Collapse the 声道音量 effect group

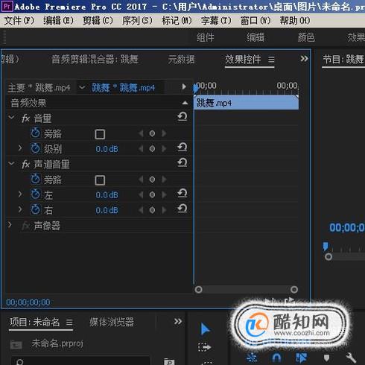point(11,164)
